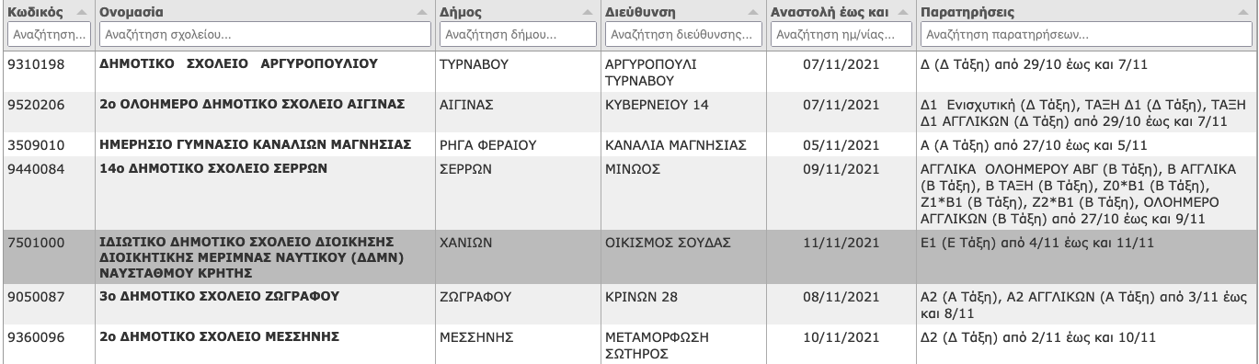Click the Κωδικός search input field
The width and height of the screenshot is (1259, 364).
49,34
